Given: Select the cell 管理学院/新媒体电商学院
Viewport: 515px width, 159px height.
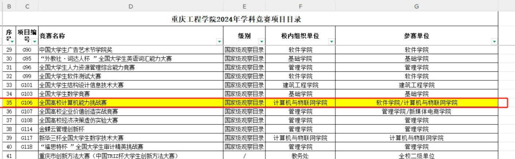Looking at the screenshot, I should (416, 111).
